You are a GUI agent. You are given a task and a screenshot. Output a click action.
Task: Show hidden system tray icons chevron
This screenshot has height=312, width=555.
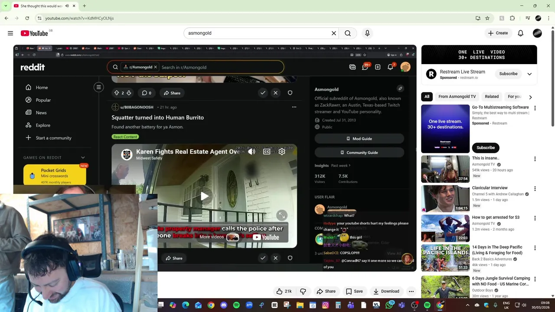point(467,305)
